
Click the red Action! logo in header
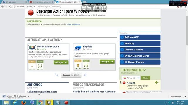point(31,13)
